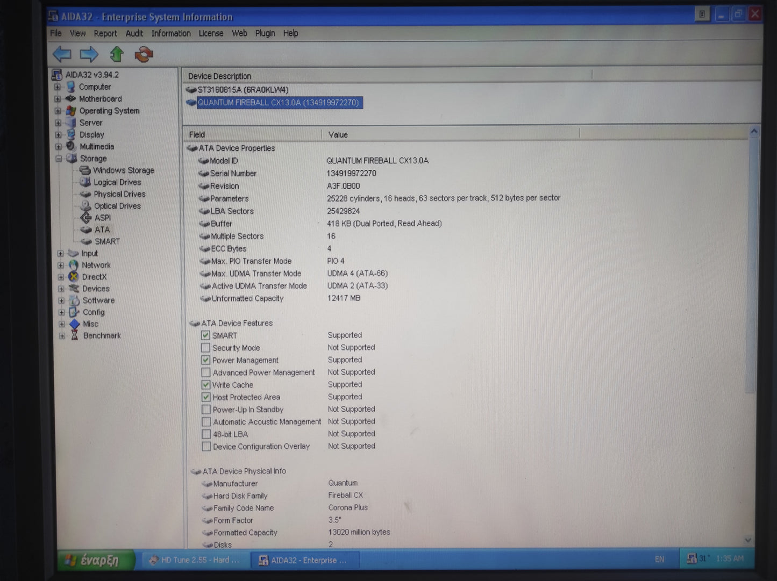Click the vertical scrollbar up arrow
The image size is (777, 581).
(x=753, y=131)
